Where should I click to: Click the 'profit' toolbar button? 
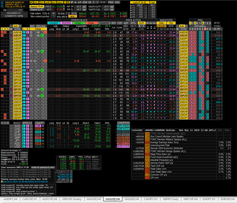point(48,2)
